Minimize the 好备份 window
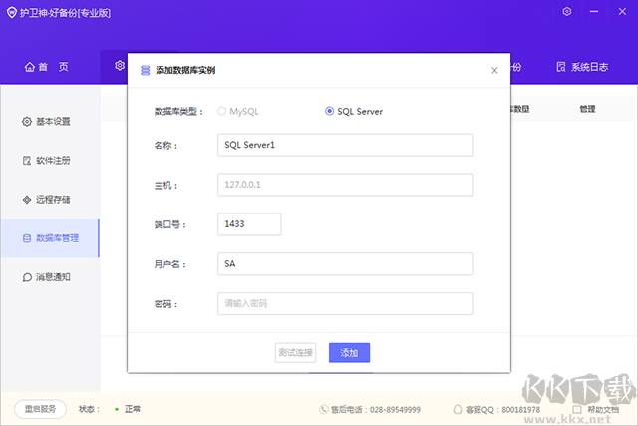The width and height of the screenshot is (638, 426). click(x=594, y=11)
